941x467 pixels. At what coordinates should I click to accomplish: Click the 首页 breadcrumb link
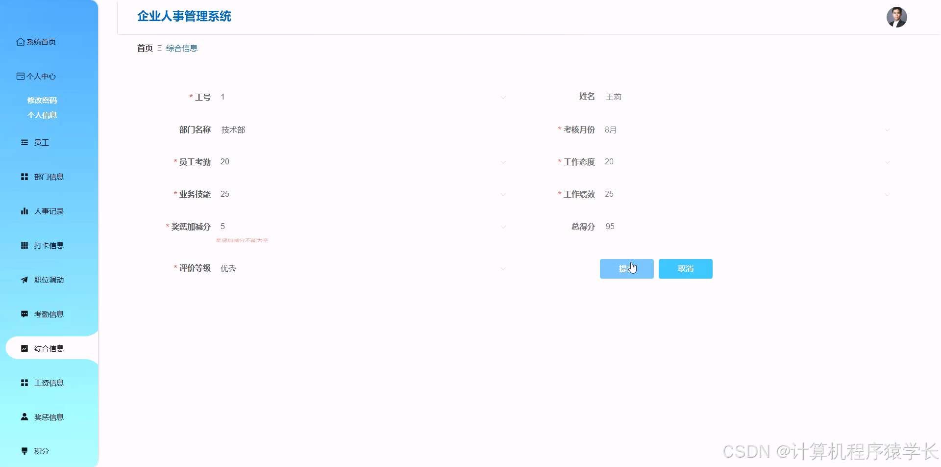pos(145,48)
